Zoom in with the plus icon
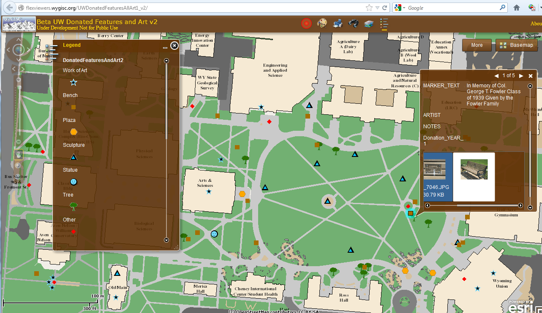The width and height of the screenshot is (542, 313). click(18, 79)
